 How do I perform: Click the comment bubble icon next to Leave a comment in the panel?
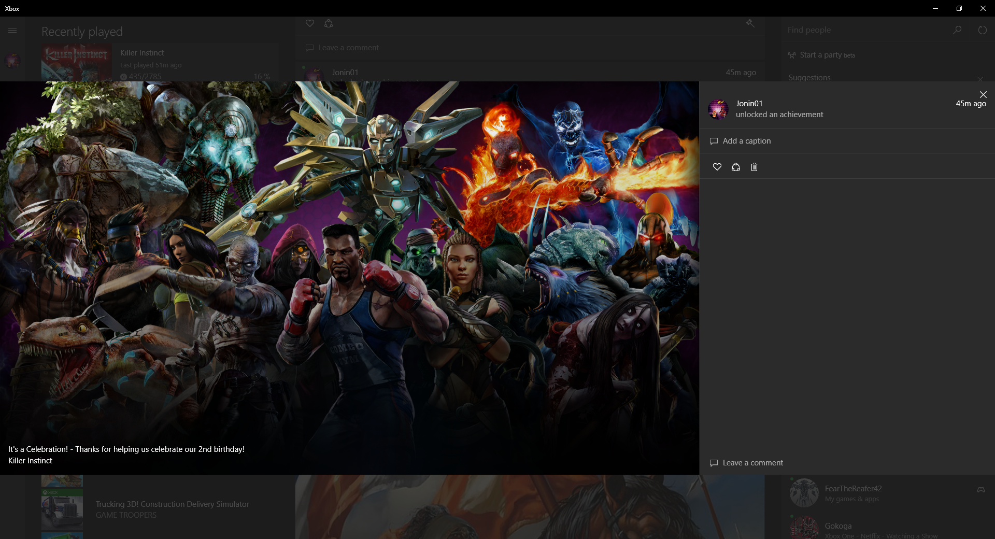coord(714,463)
